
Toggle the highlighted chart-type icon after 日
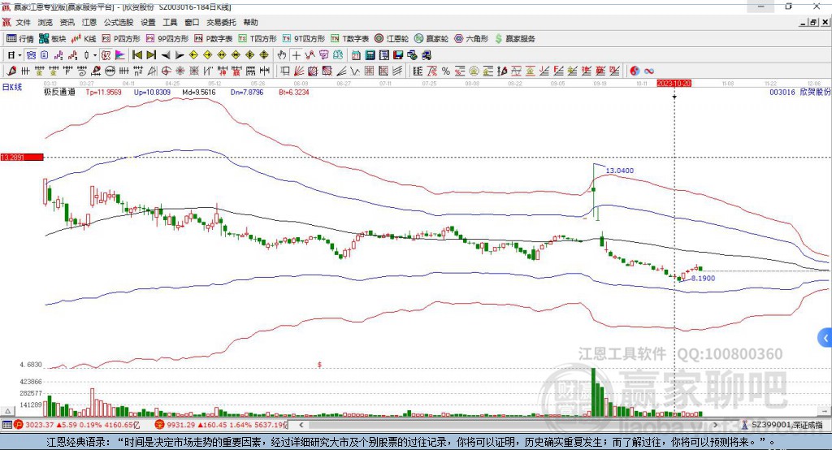pyautogui.click(x=32, y=55)
